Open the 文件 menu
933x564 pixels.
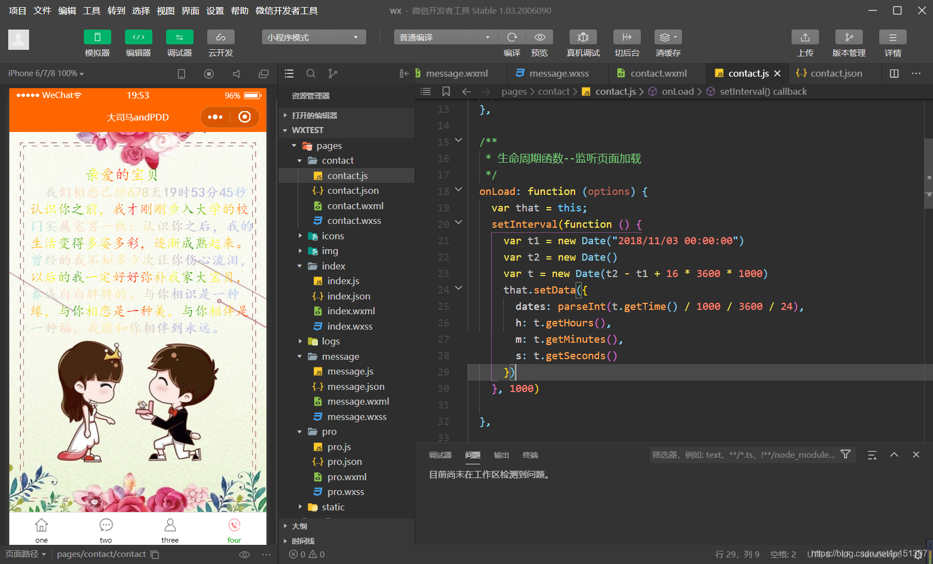point(42,10)
